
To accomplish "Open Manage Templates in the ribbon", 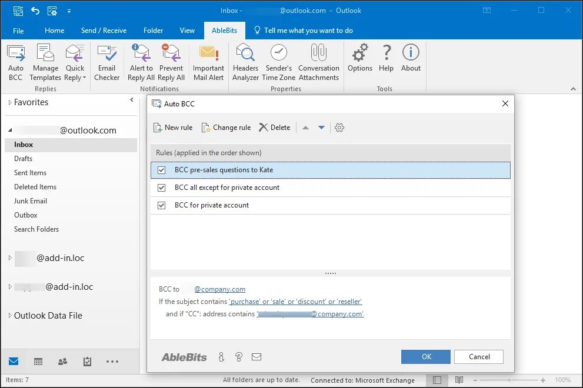I will coord(45,62).
